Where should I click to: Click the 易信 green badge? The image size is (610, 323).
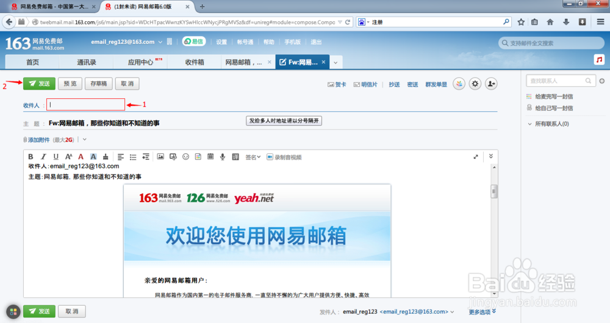(x=194, y=42)
